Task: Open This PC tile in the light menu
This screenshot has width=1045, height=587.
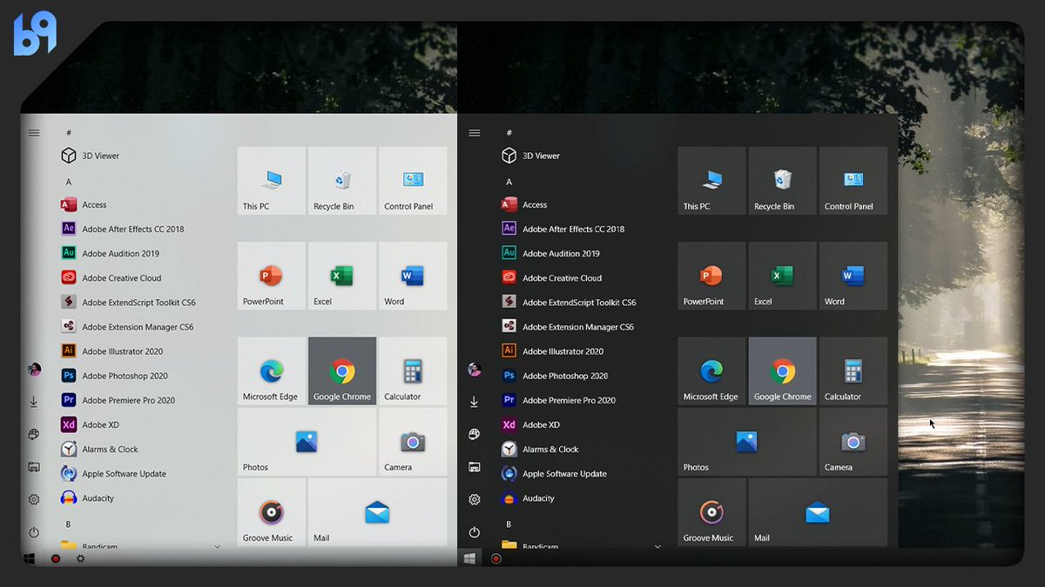Action: [x=272, y=181]
